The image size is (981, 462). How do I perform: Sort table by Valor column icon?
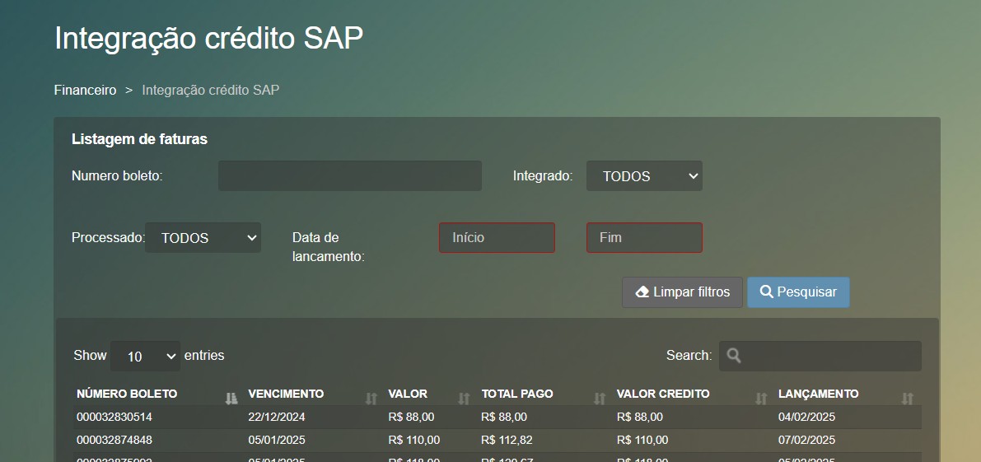pos(464,399)
